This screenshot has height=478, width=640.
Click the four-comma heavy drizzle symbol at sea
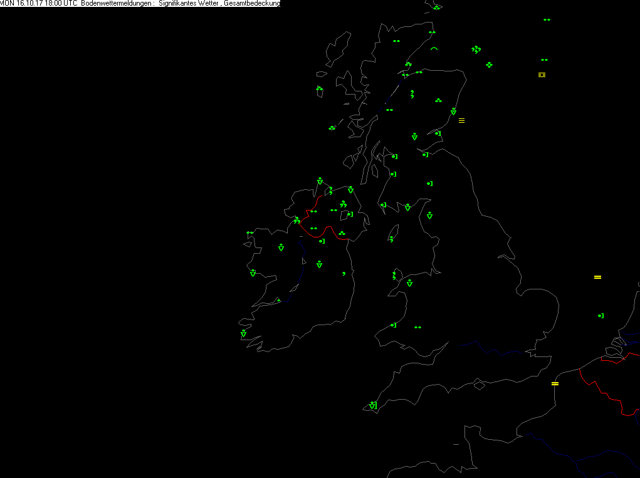click(476, 49)
